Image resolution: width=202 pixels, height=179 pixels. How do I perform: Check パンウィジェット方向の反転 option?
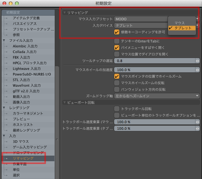[117, 89]
